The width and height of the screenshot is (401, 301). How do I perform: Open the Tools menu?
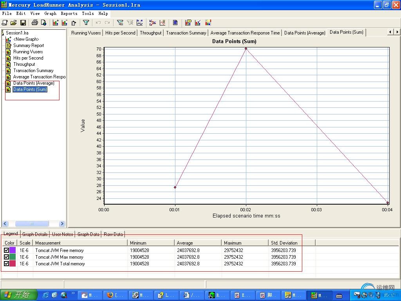click(x=88, y=14)
